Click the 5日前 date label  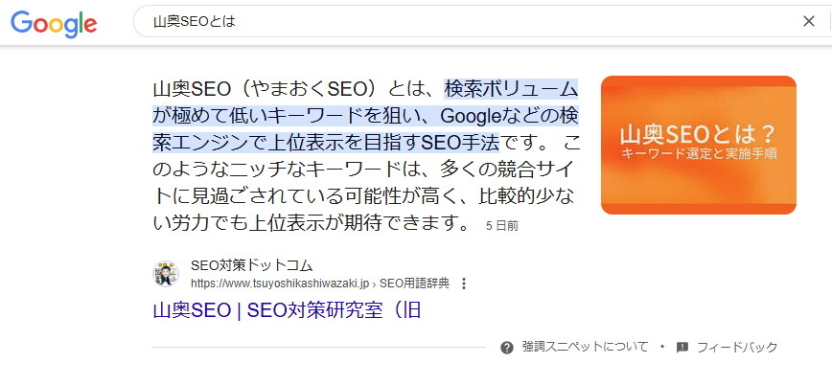click(x=502, y=227)
